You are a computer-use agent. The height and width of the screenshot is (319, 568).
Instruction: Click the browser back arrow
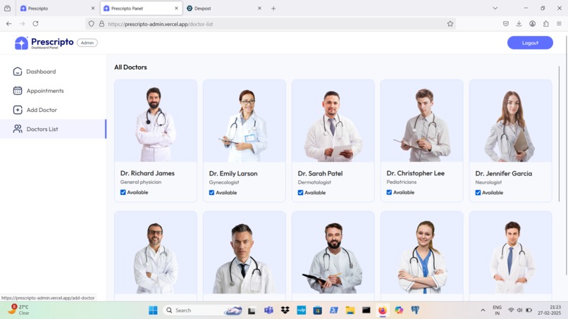tap(8, 23)
